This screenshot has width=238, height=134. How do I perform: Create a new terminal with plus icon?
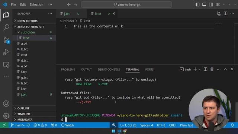tap(195, 69)
